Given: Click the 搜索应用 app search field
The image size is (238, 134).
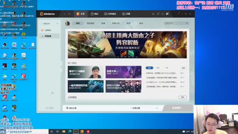Looking at the screenshot, I should 48,24.
